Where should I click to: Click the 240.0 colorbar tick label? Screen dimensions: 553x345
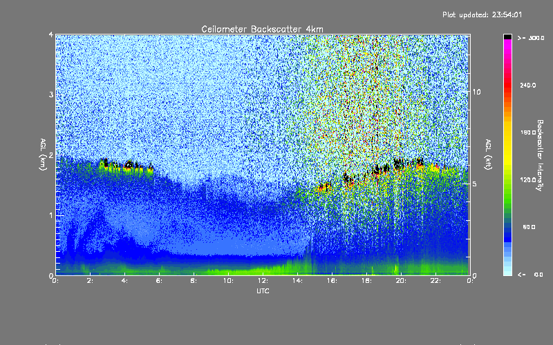(x=528, y=86)
